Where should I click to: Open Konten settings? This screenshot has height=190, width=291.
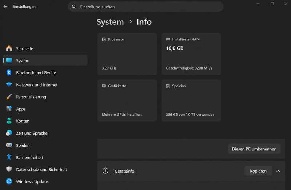(x=45, y=121)
